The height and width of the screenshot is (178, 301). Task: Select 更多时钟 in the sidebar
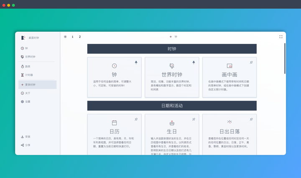[x=38, y=85]
